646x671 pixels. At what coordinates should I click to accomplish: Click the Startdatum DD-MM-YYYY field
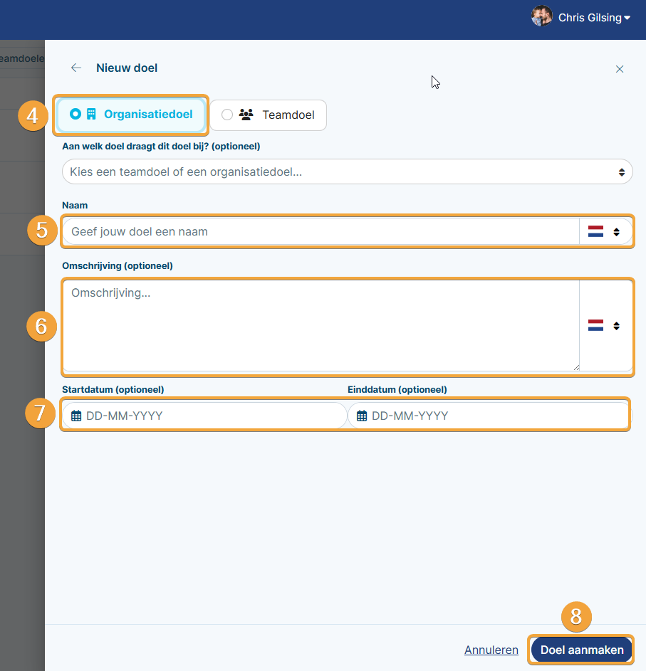[204, 416]
